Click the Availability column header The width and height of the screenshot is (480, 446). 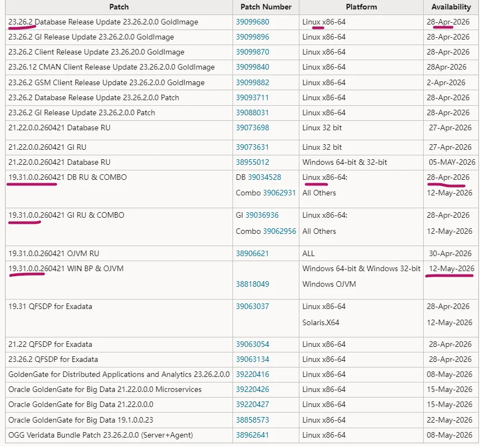(451, 7)
